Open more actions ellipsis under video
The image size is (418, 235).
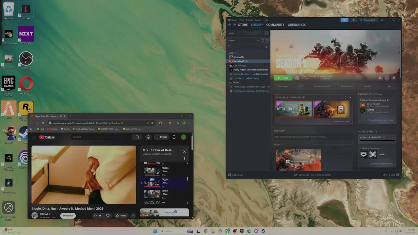coord(133,216)
